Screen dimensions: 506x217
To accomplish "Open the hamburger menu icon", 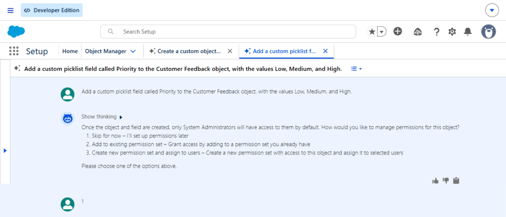I will point(10,10).
